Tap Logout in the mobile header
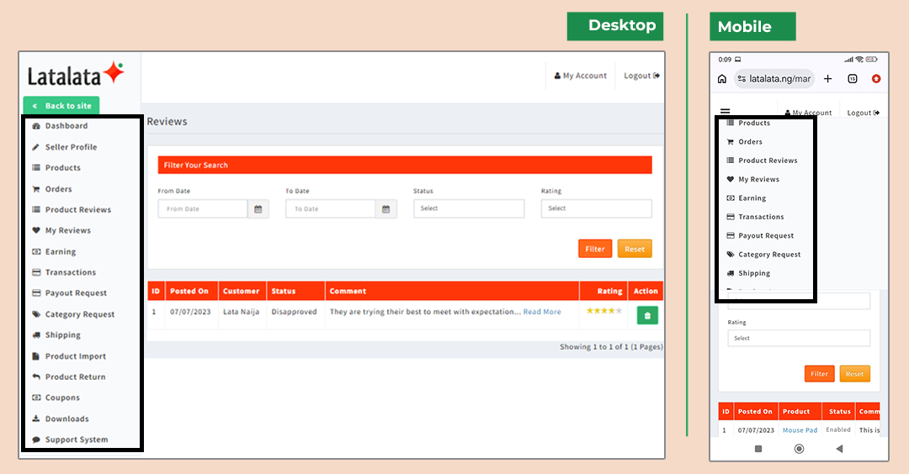Image resolution: width=909 pixels, height=474 pixels. (x=863, y=113)
